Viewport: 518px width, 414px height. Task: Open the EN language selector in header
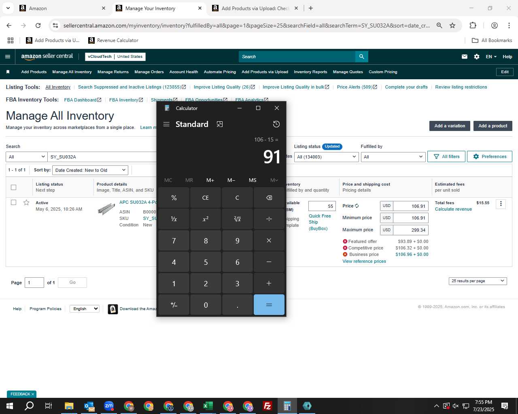(x=491, y=57)
